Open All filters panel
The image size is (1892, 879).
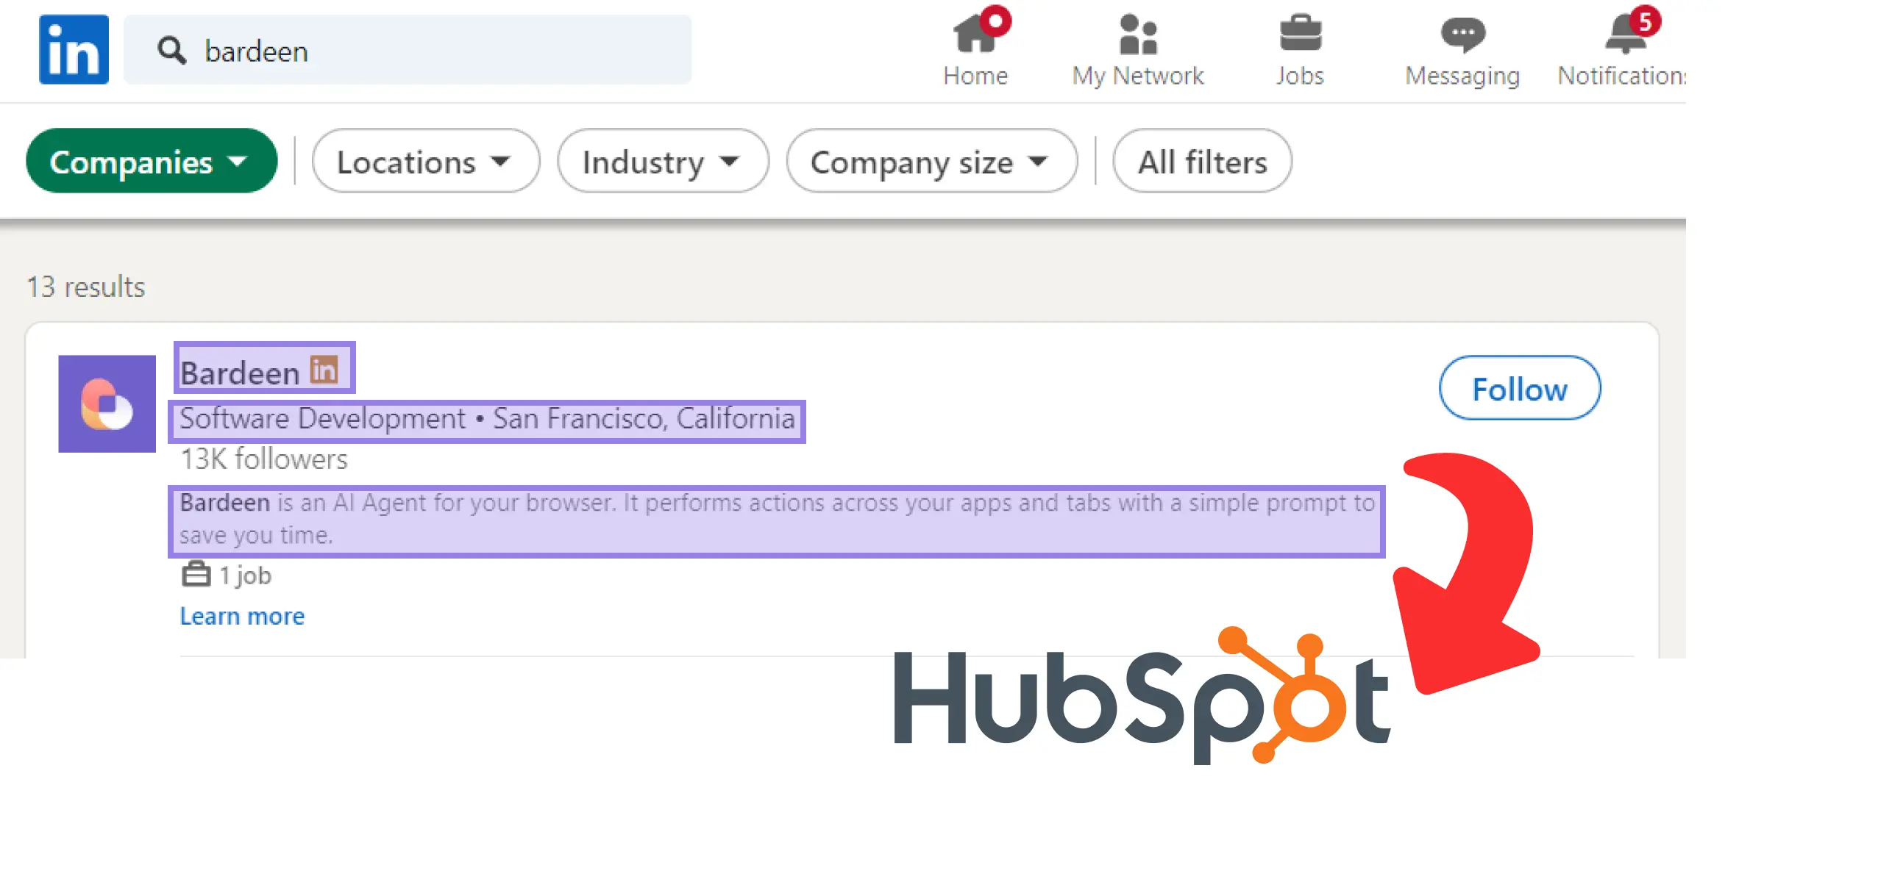tap(1203, 162)
